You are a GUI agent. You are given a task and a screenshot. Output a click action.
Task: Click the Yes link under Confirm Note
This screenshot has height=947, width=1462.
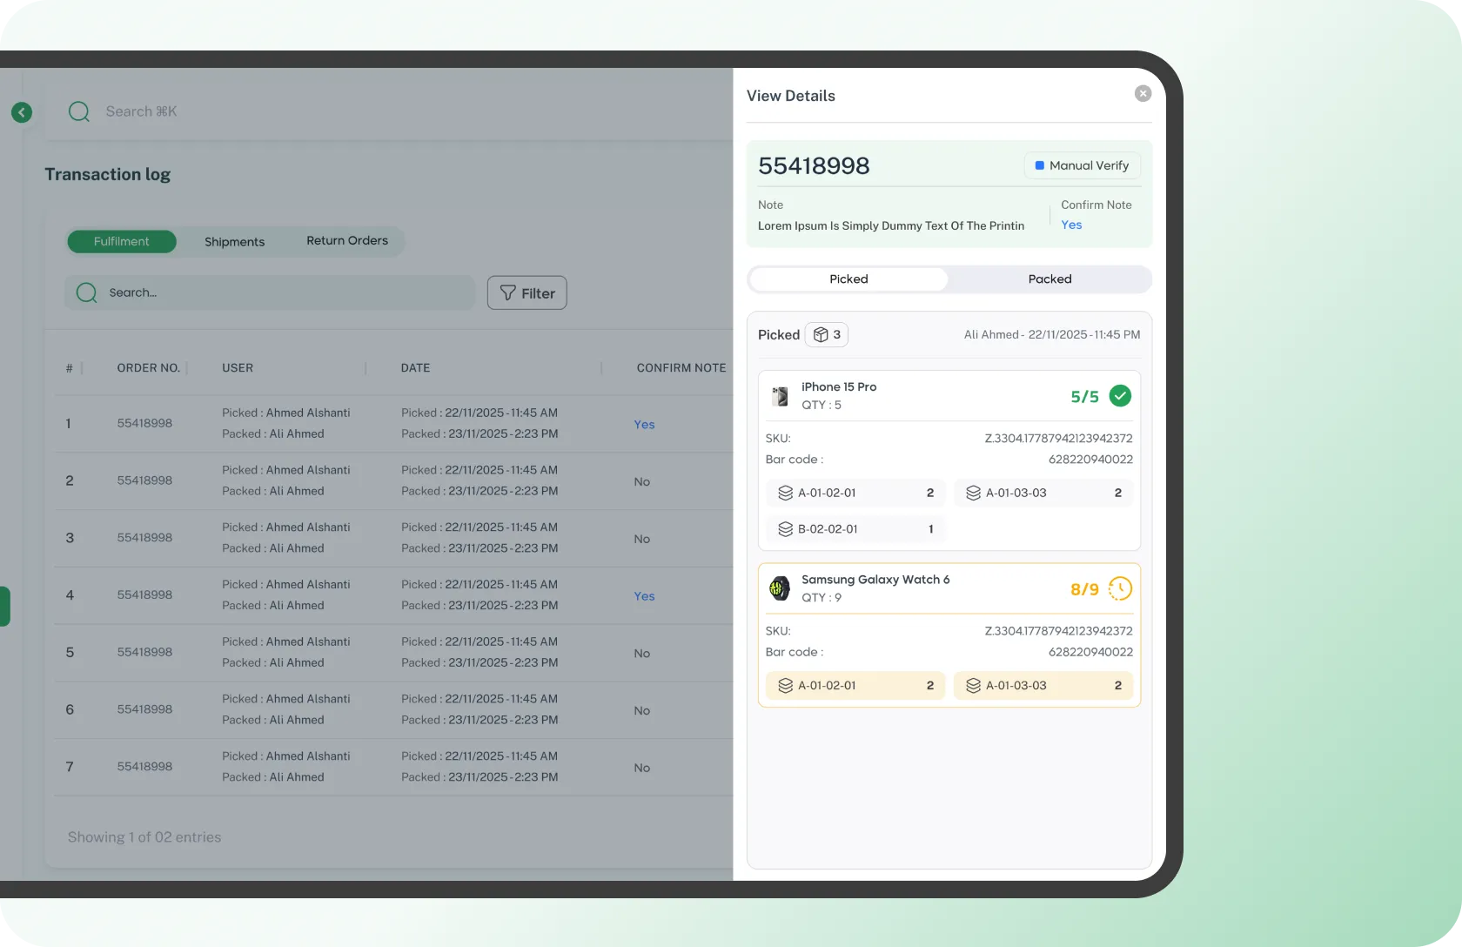(x=1071, y=225)
